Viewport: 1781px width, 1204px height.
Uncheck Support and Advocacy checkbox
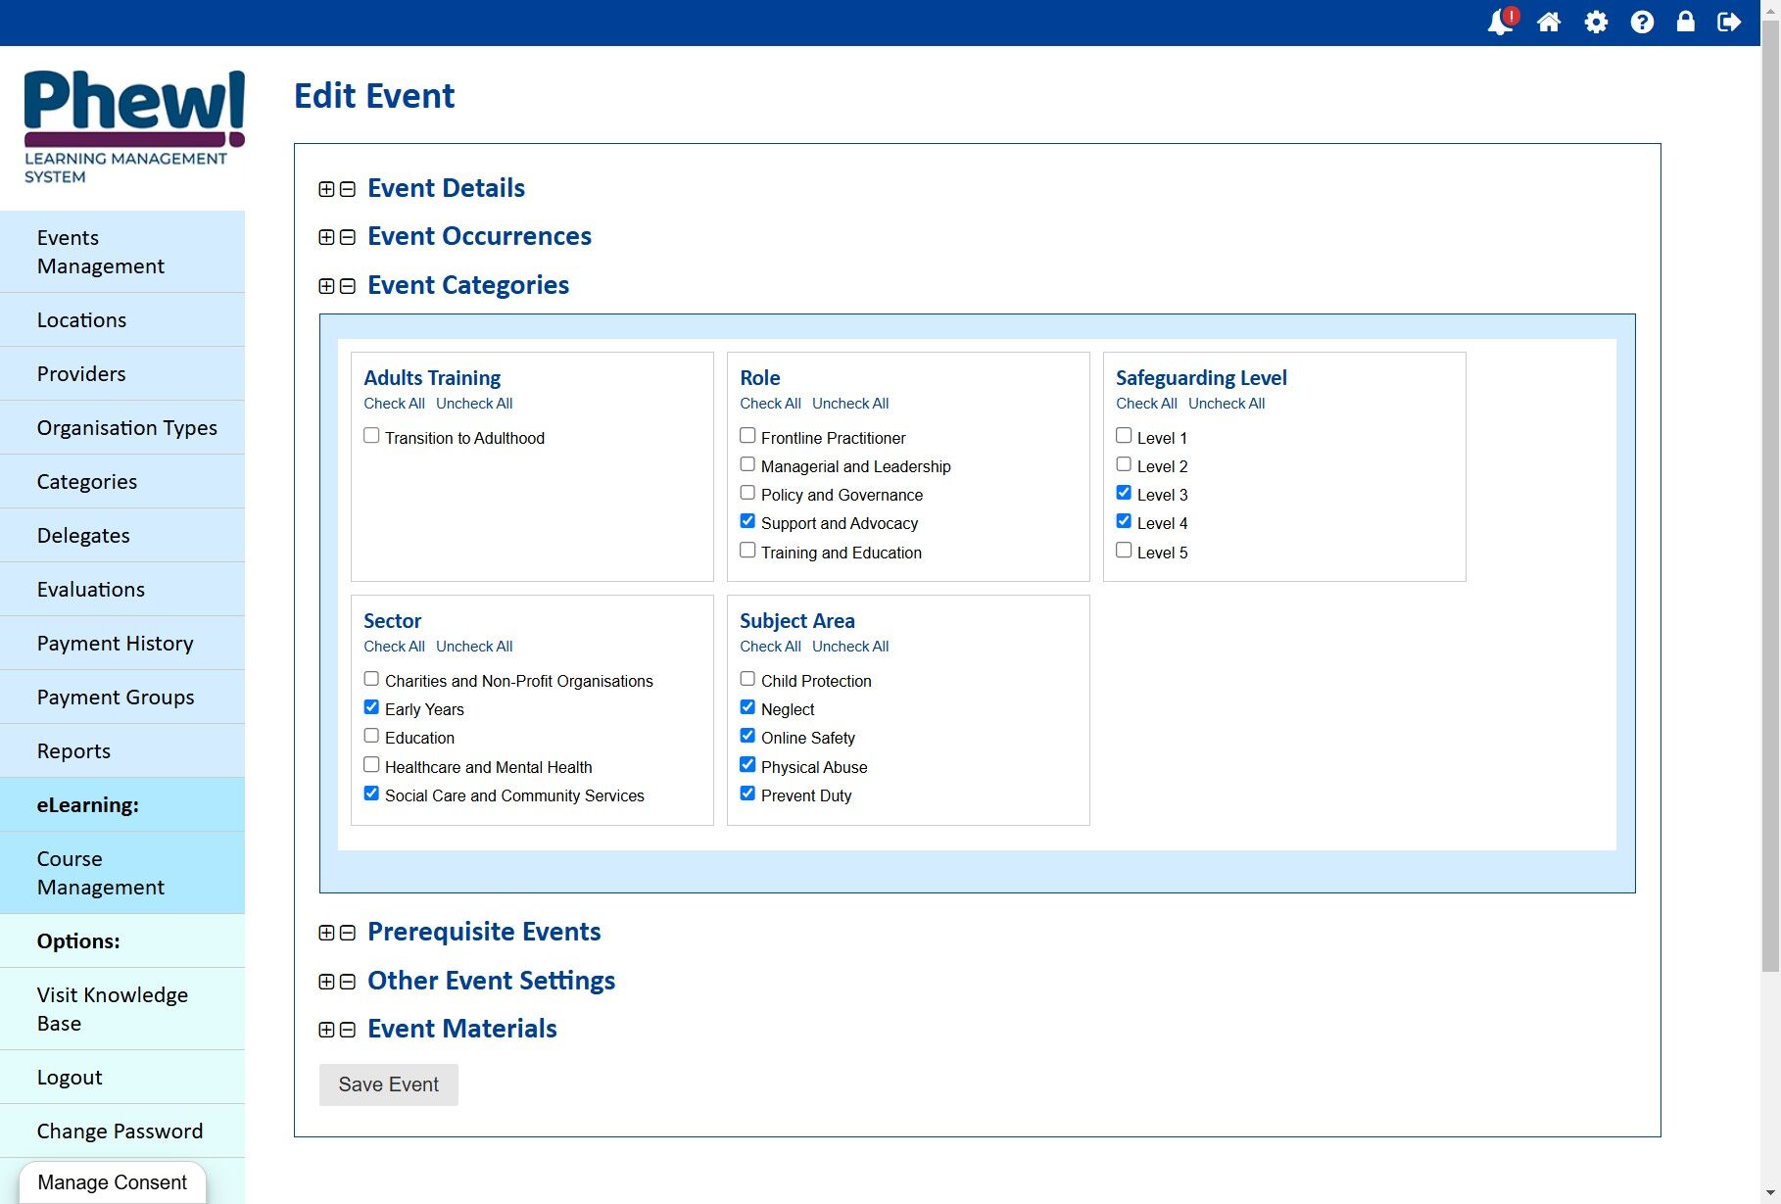tap(747, 521)
